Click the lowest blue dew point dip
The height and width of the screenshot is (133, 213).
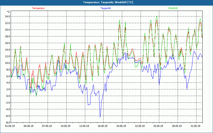[100, 117]
